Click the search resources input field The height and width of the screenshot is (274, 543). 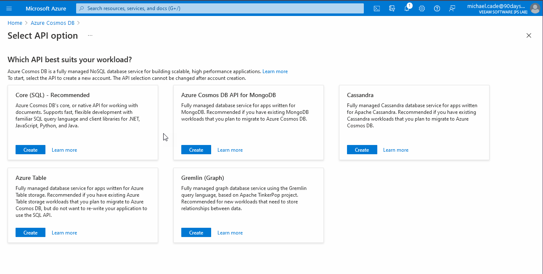[x=219, y=8]
